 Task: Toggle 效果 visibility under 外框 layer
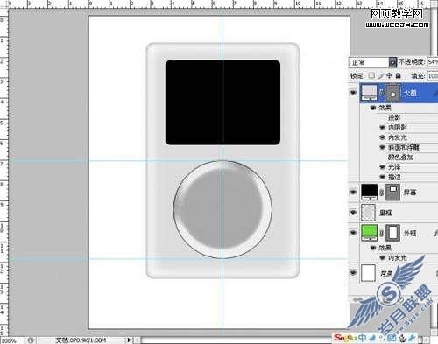[x=373, y=248]
